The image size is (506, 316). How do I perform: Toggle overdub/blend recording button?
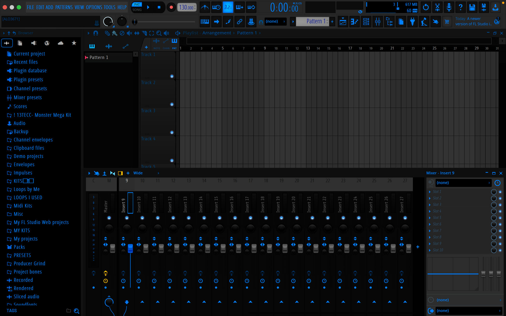(x=239, y=7)
